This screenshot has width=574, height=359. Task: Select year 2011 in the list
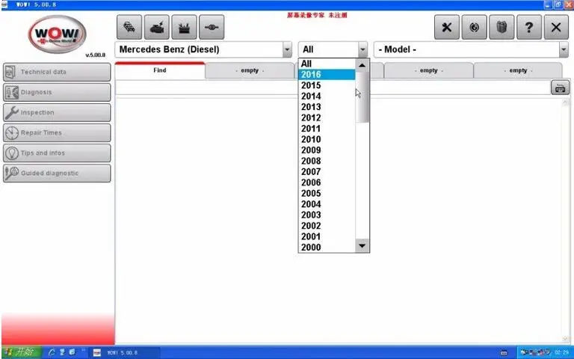(327, 129)
